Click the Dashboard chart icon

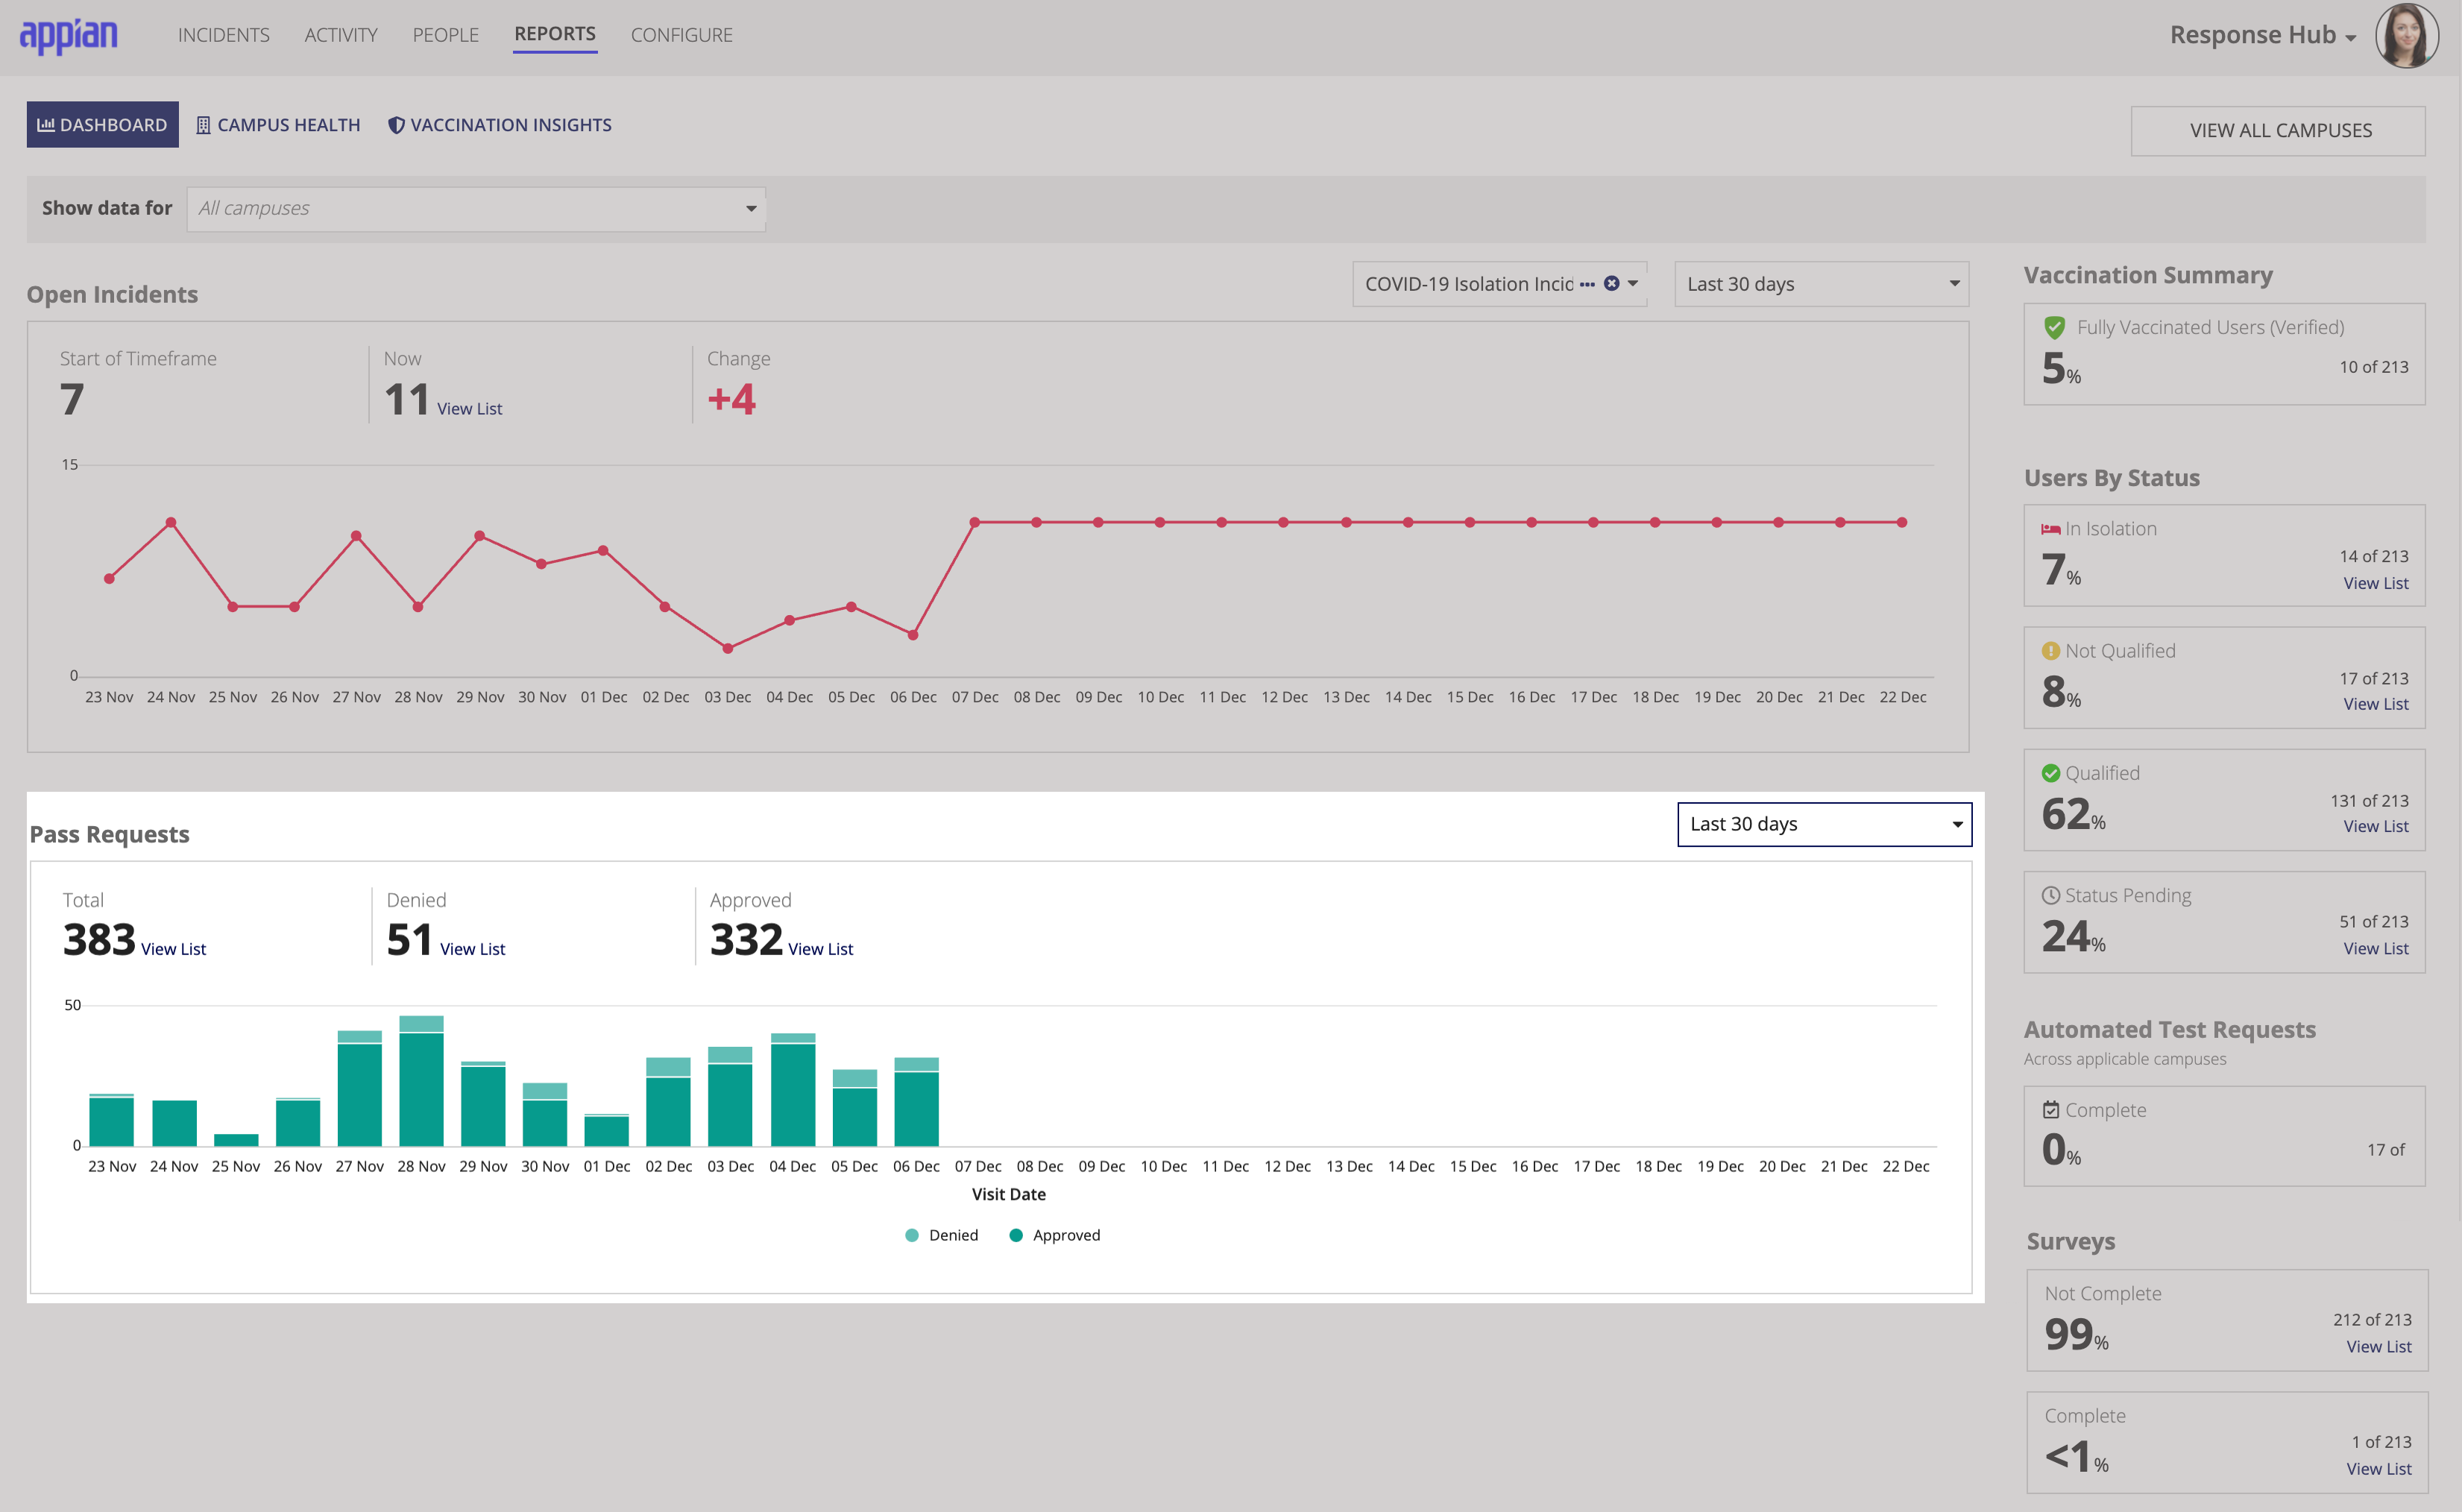tap(45, 125)
